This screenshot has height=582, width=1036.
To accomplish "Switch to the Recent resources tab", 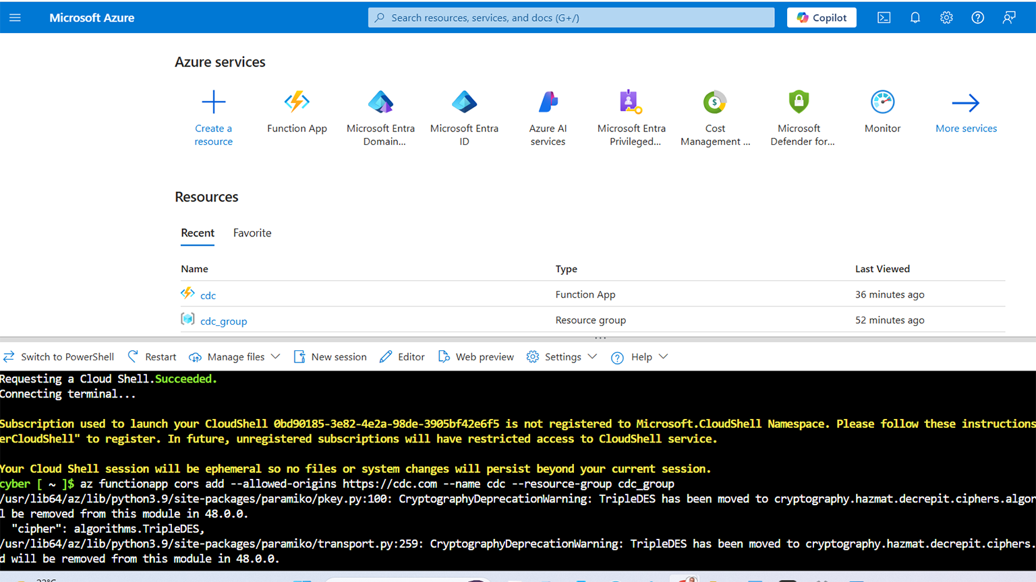I will (x=198, y=233).
